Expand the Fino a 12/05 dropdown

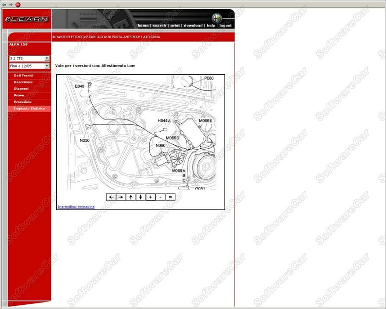coord(47,66)
